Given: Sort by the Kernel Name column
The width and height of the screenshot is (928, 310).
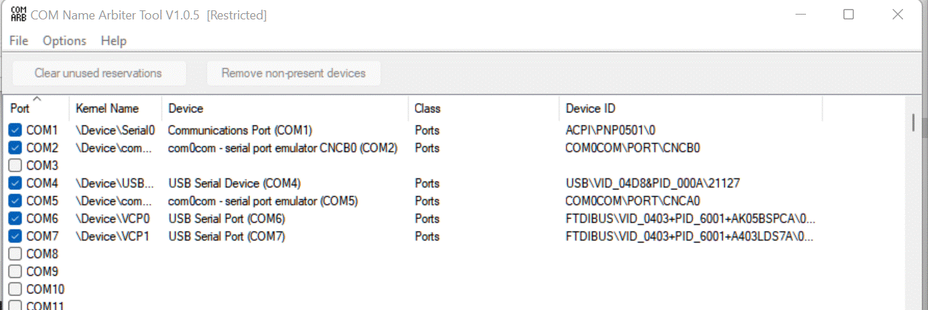Looking at the screenshot, I should tap(107, 109).
